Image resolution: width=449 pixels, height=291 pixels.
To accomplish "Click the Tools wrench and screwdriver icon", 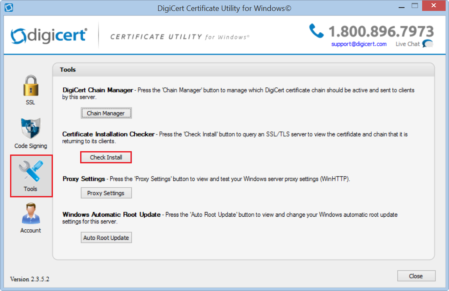I will (31, 172).
